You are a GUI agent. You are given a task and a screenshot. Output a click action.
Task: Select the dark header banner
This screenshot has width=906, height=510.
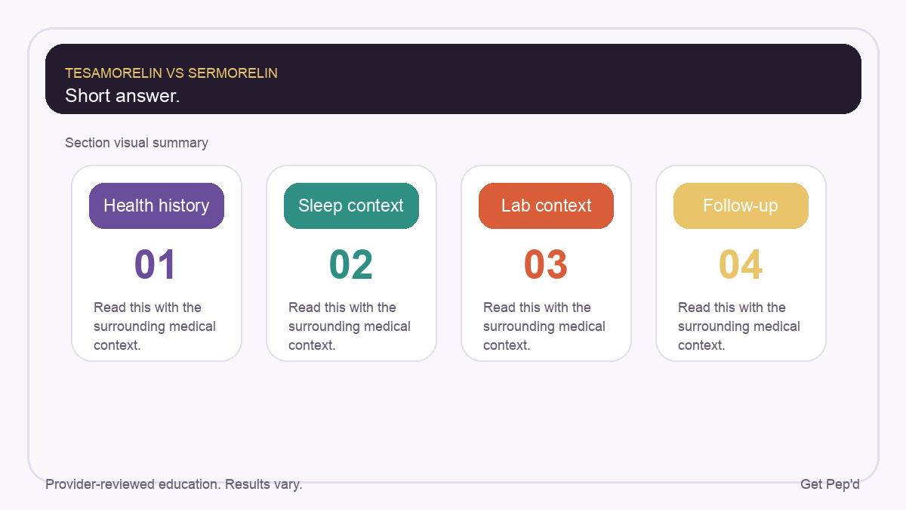coord(453,79)
